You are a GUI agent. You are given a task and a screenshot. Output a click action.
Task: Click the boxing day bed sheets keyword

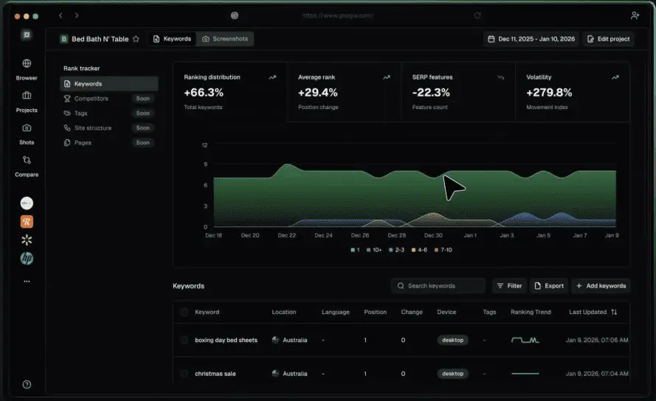[226, 340]
